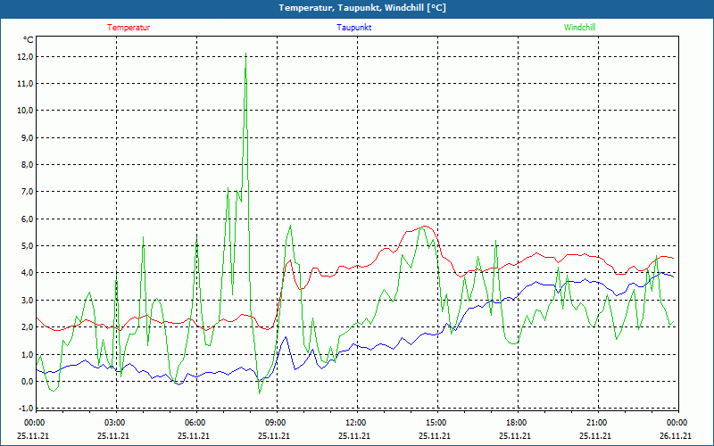Click the 15:00 time axis label
The image size is (714, 446).
point(435,423)
